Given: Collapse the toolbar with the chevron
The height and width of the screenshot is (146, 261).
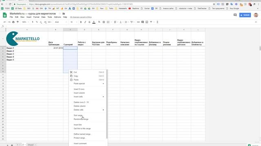Looking at the screenshot, I should pos(256,22).
